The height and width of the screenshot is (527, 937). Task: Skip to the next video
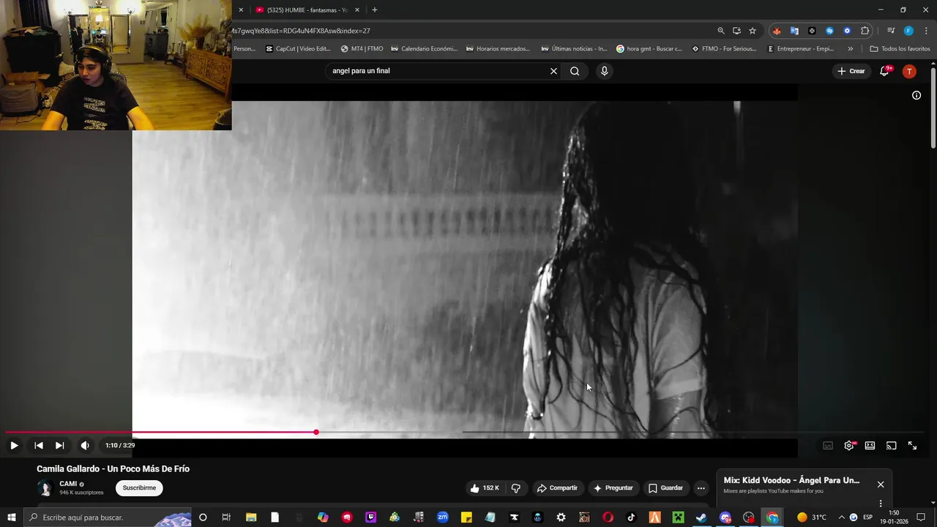coord(59,445)
